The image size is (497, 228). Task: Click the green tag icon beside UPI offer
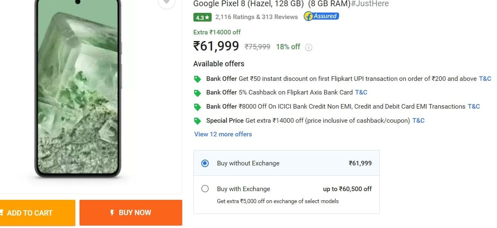click(198, 79)
